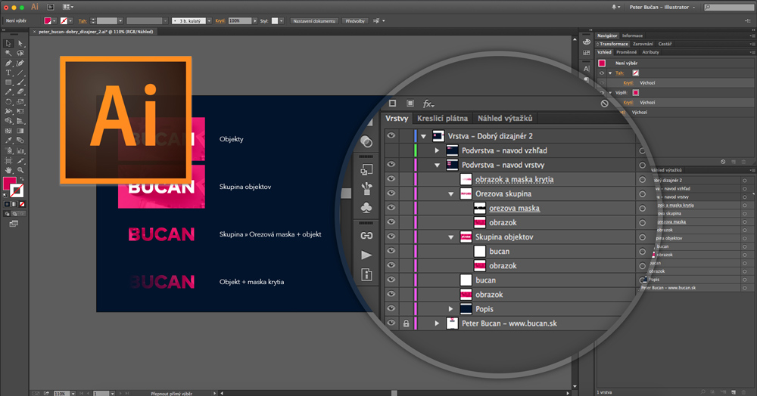Collapse the Orezova skupina group
The image size is (757, 396).
tap(451, 194)
